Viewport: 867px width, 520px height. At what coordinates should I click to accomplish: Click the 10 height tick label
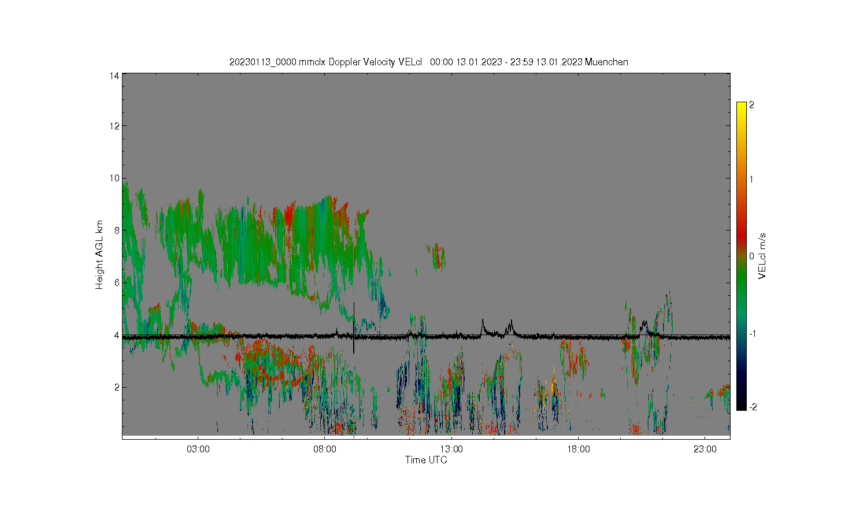click(115, 178)
